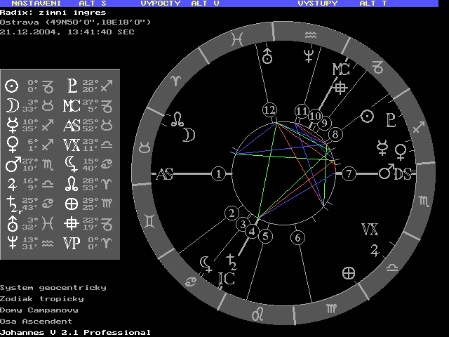Open the NASTAVENI menu
The width and height of the screenshot is (449, 337).
pos(34,4)
